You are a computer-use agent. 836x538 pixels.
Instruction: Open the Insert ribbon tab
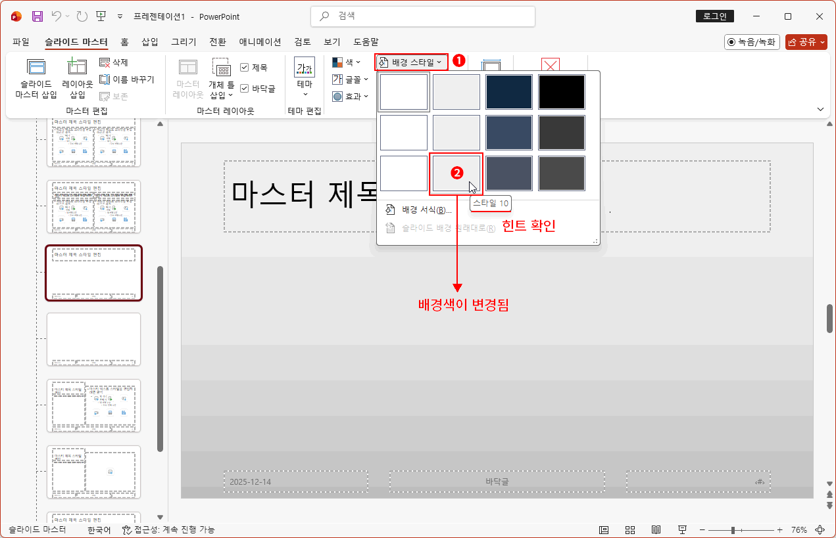click(150, 42)
